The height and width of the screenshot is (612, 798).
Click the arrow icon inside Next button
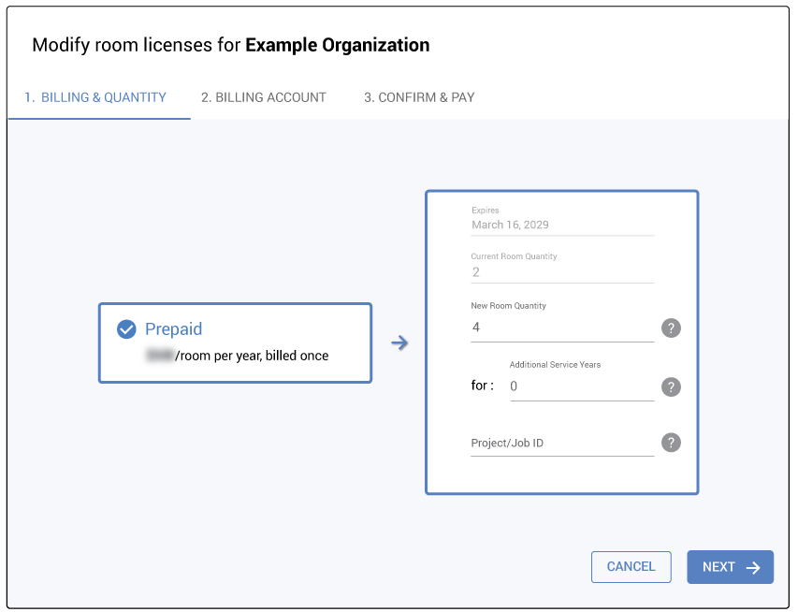(x=753, y=567)
